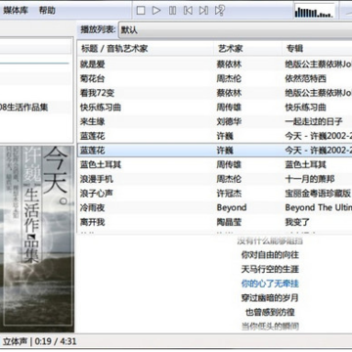352x352 pixels.
Task: Click the 0:19 / 4:31 playback time
Action: [56, 341]
